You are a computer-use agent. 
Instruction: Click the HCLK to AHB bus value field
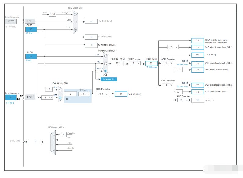pos(198,41)
